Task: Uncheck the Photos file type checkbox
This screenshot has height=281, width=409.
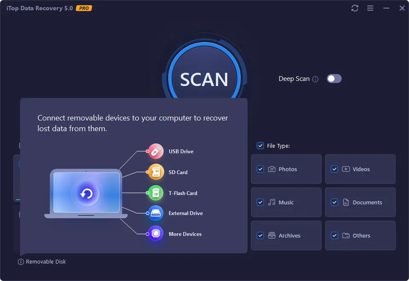Action: pyautogui.click(x=260, y=169)
